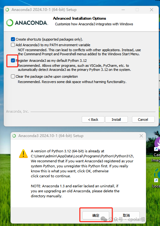
Task: Click Anaconda ring icon in warning dialog title
Action: click(x=14, y=136)
